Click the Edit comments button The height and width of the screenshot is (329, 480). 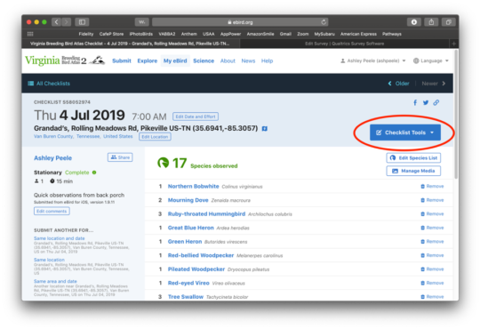click(x=52, y=211)
